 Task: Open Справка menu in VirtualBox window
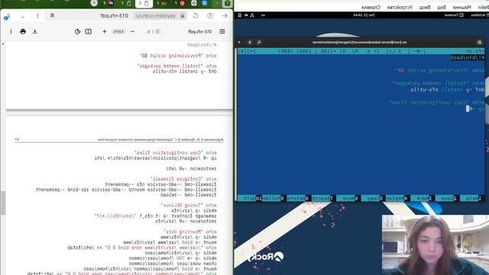pyautogui.click(x=371, y=7)
